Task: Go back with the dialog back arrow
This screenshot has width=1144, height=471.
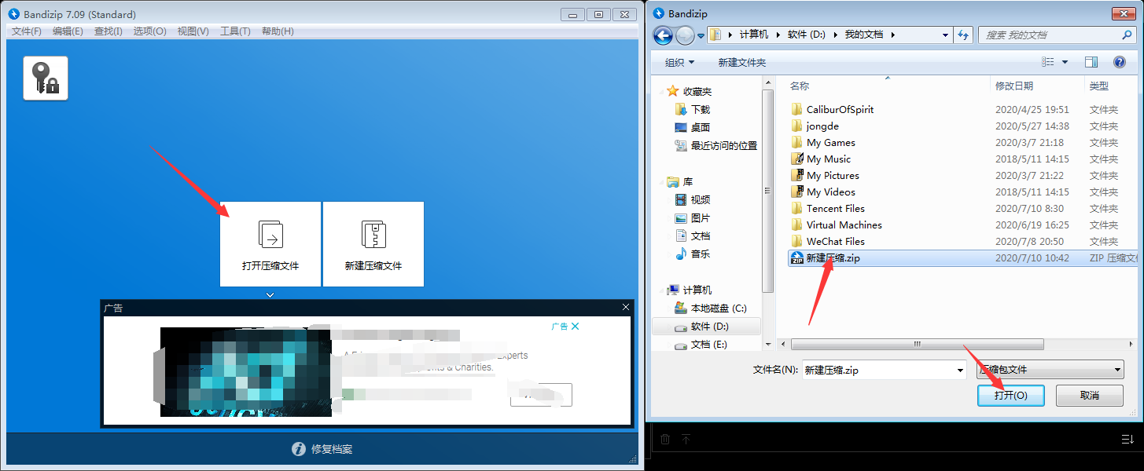Action: click(663, 35)
